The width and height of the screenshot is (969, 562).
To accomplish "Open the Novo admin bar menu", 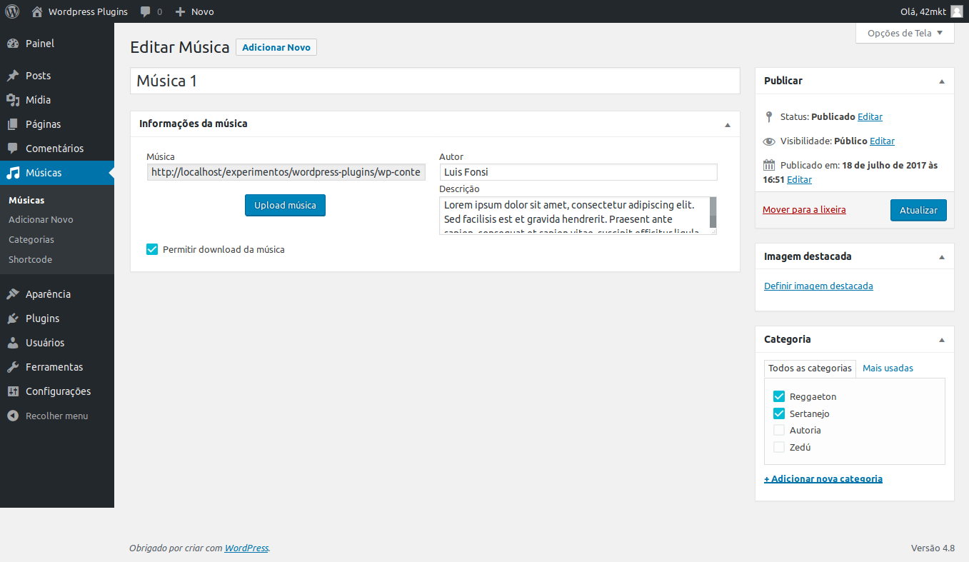I will (x=194, y=11).
